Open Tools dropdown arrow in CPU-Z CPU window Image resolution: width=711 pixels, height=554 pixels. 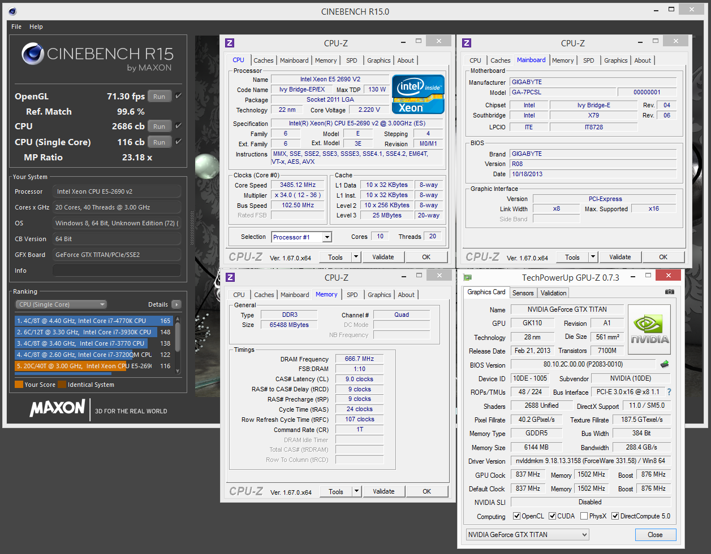click(356, 257)
